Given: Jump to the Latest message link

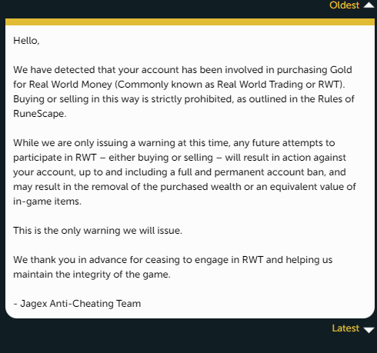Looking at the screenshot, I should 345,328.
